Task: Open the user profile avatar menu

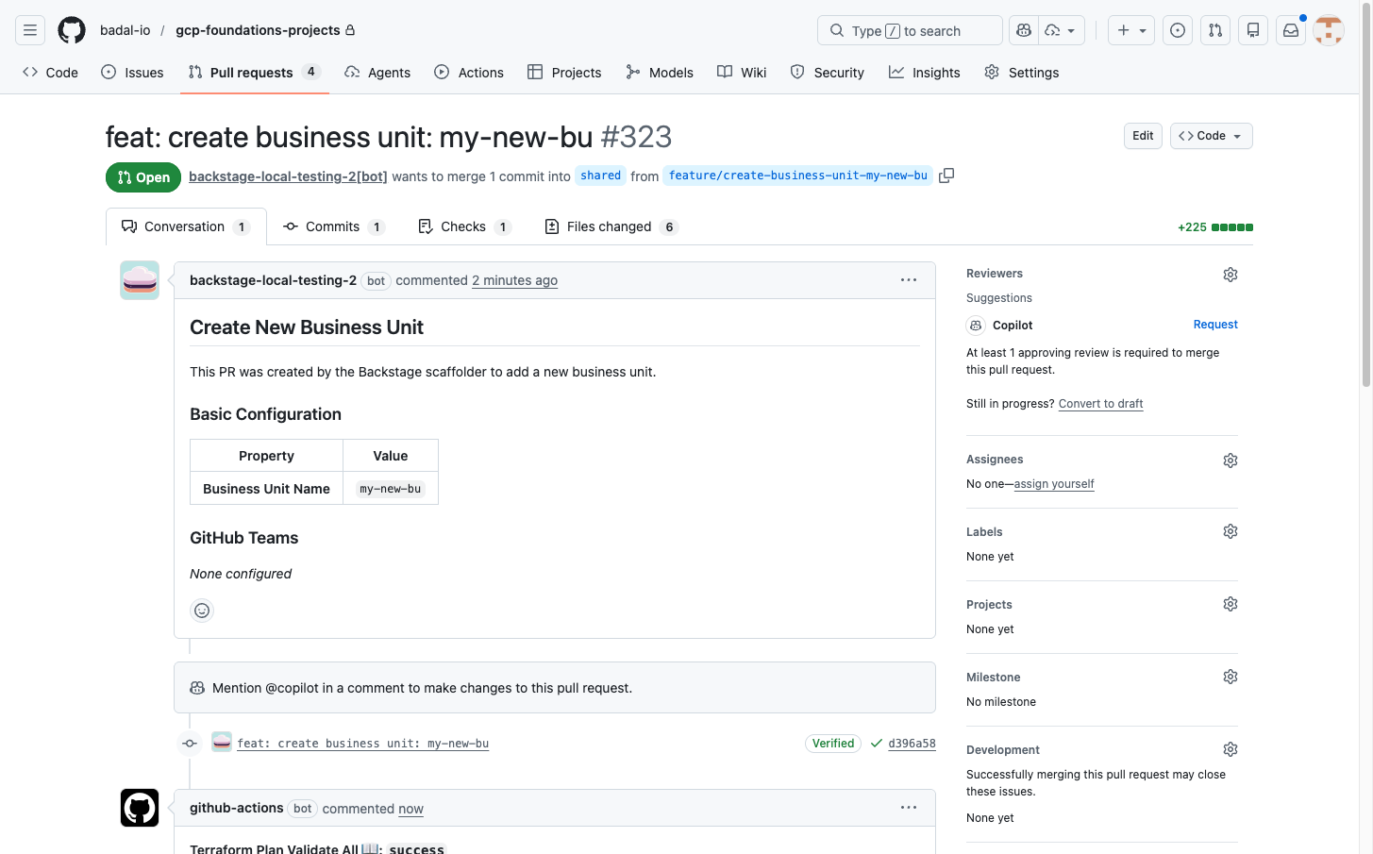Action: (1329, 30)
